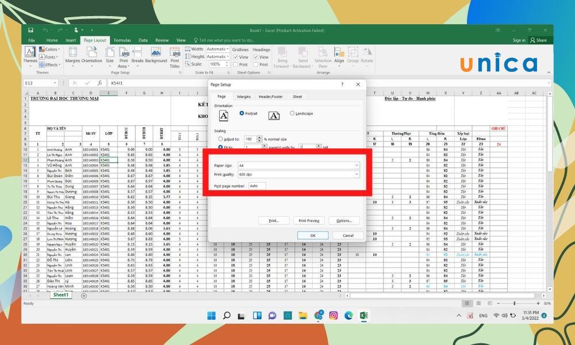Open File Explorer from taskbar
The height and width of the screenshot is (345, 575).
pos(302,315)
